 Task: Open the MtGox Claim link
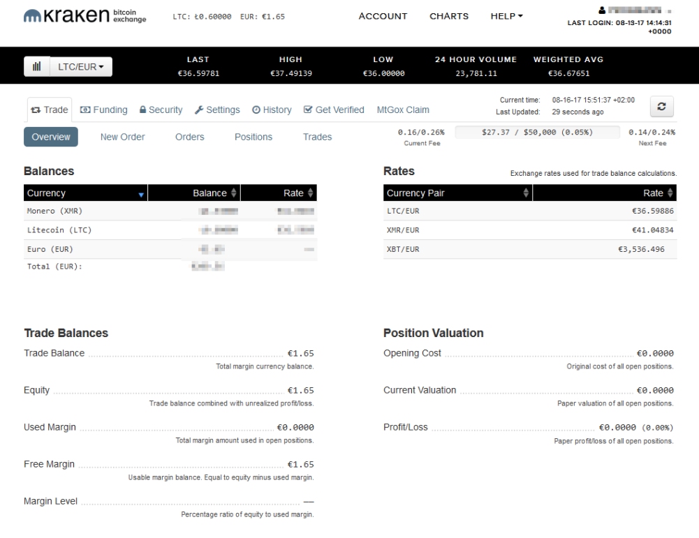(403, 110)
